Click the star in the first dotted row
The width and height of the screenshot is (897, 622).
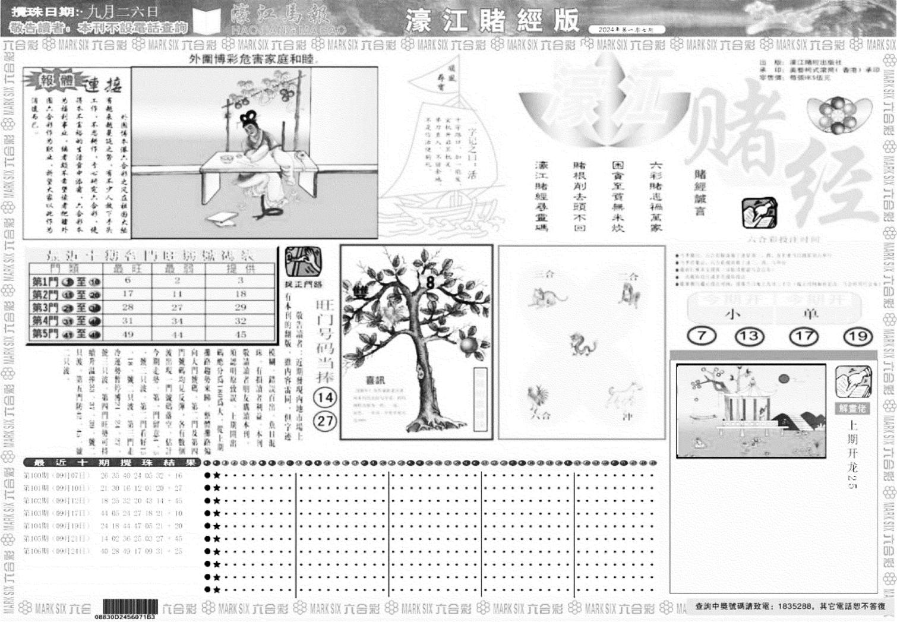(217, 475)
